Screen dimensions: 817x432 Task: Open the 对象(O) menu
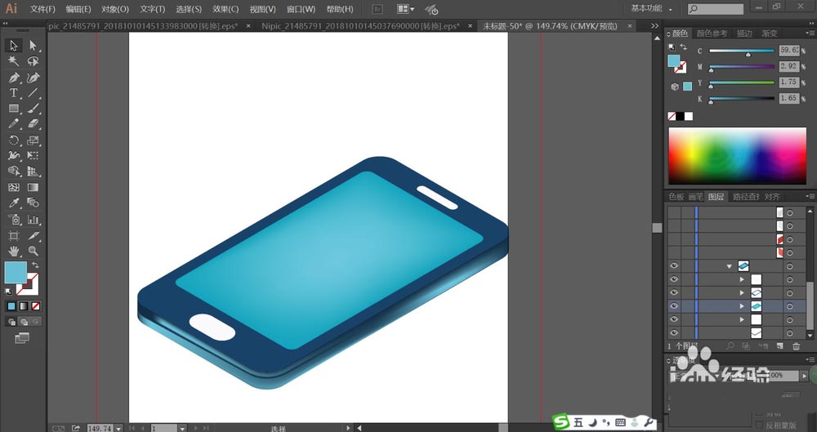115,9
